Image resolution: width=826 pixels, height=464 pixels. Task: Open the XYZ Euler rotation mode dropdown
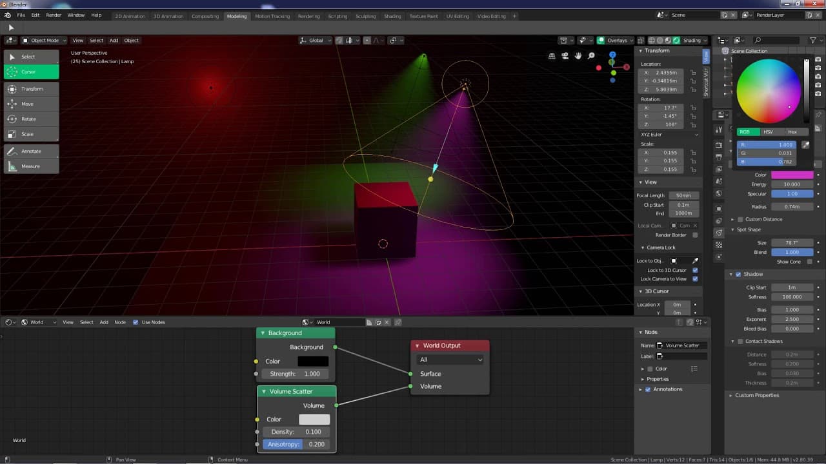[x=669, y=135]
